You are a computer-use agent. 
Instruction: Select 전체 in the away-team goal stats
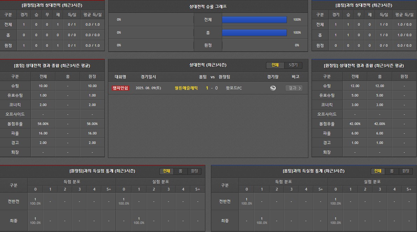tap(166, 171)
